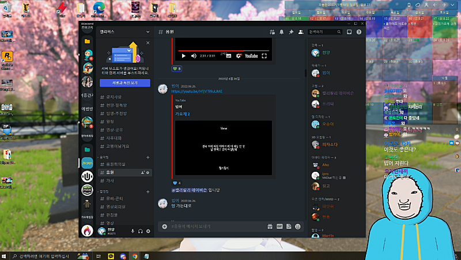461x260 pixels.
Task: Add channel to category above 뮤비-콘티
Action: (x=148, y=192)
